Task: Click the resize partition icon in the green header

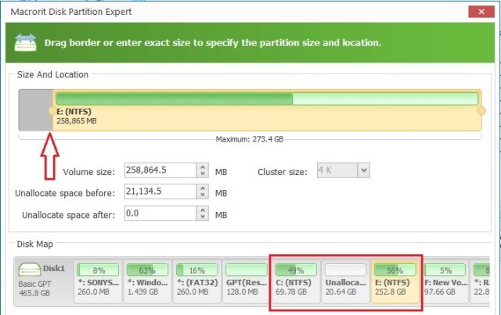Action: tap(26, 42)
